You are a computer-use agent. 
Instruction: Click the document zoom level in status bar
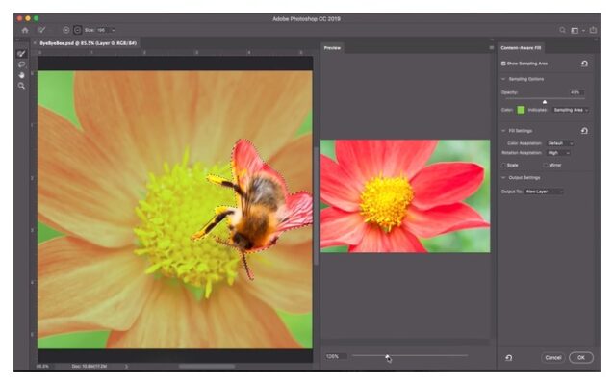(x=42, y=366)
